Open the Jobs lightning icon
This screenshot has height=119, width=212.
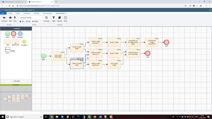pos(15,18)
